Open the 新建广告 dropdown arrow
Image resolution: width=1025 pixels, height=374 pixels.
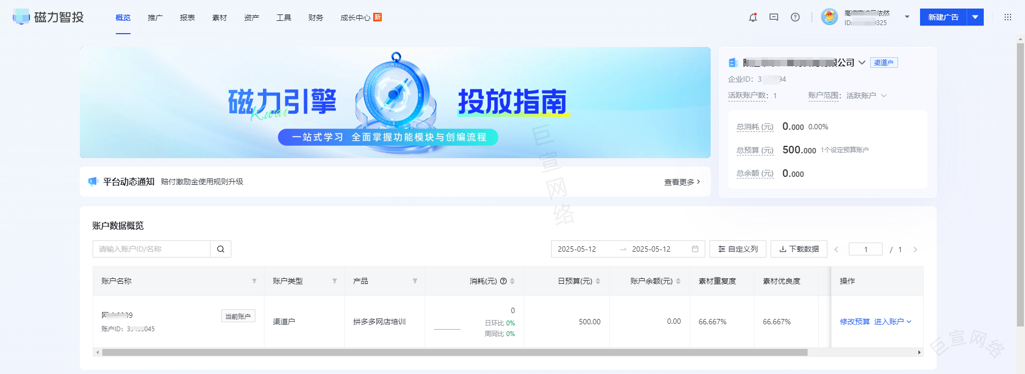point(975,17)
